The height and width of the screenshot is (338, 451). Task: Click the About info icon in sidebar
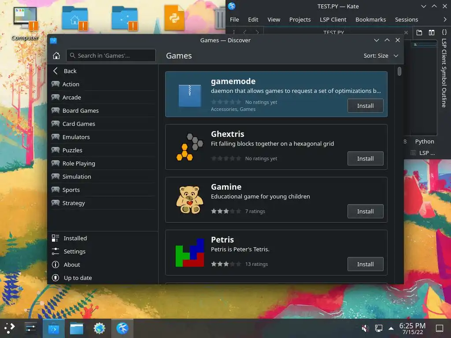(x=55, y=265)
